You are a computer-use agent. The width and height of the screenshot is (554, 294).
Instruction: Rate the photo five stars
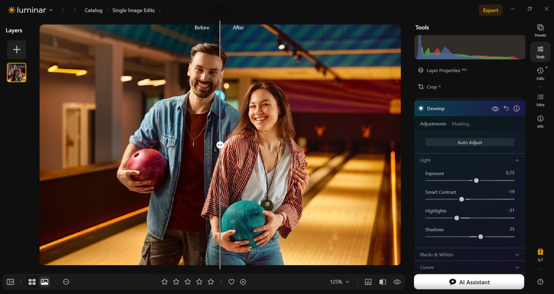[x=211, y=282]
